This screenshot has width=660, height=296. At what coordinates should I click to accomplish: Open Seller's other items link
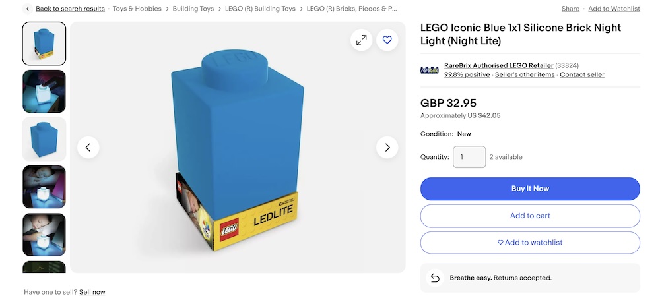(525, 75)
